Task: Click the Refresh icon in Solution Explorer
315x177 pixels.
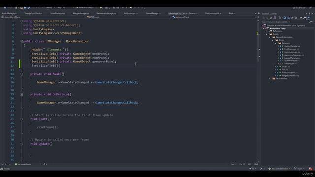Action: coord(289,18)
